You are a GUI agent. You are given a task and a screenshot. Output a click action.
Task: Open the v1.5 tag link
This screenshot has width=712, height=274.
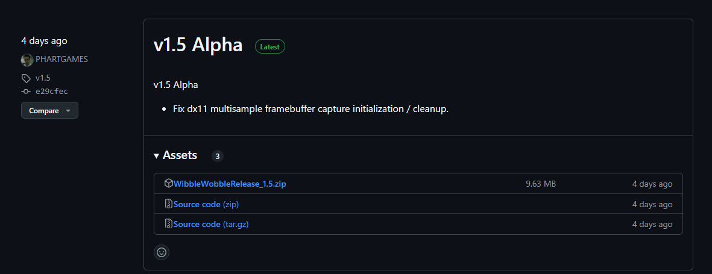[43, 78]
